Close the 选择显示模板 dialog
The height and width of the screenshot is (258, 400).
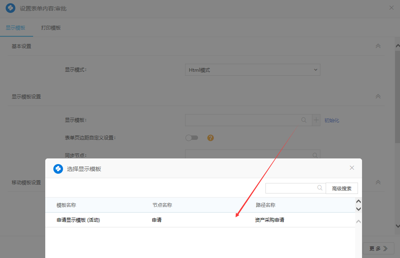[x=352, y=168]
